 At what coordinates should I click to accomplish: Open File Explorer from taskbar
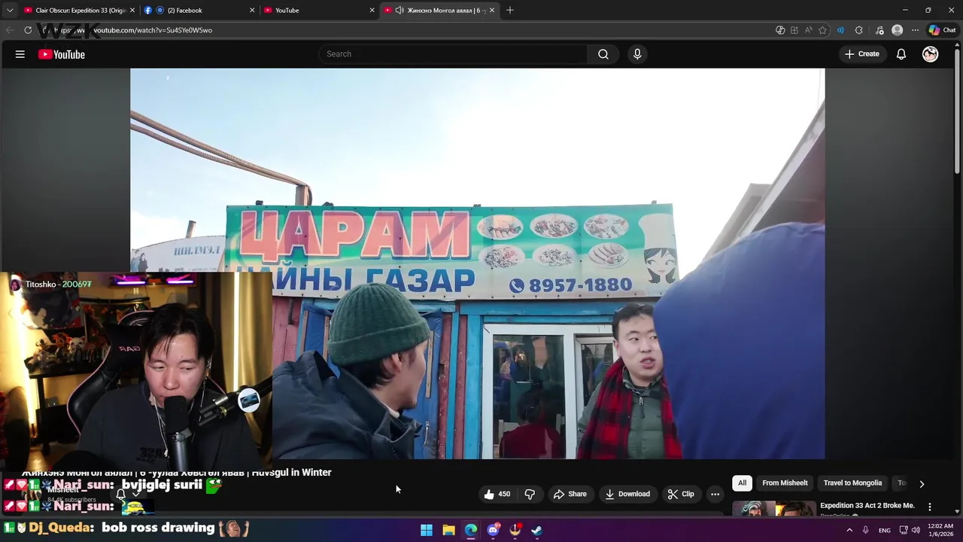click(448, 530)
